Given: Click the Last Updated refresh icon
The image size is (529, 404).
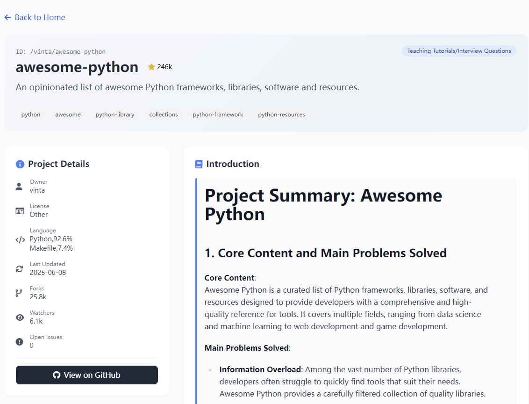Looking at the screenshot, I should tap(20, 269).
